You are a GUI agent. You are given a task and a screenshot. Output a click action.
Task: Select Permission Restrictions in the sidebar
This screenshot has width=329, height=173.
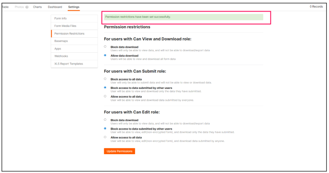[x=69, y=33]
